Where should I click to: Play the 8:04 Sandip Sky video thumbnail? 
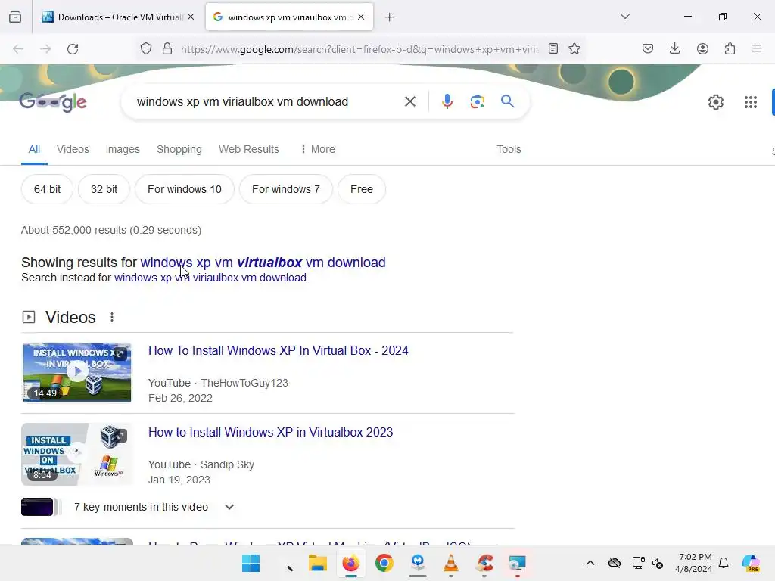point(77,454)
